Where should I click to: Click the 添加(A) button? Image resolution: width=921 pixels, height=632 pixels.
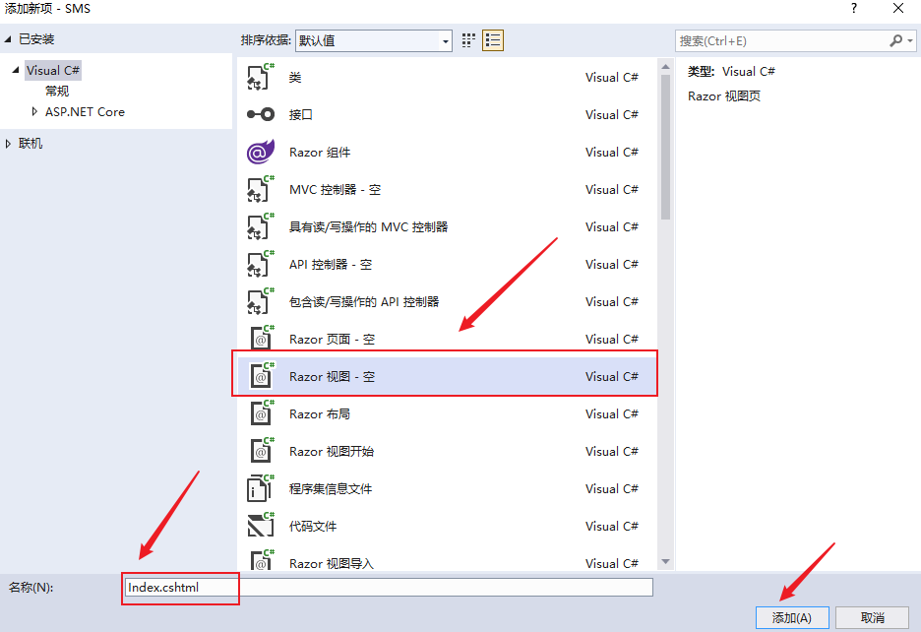coord(792,618)
